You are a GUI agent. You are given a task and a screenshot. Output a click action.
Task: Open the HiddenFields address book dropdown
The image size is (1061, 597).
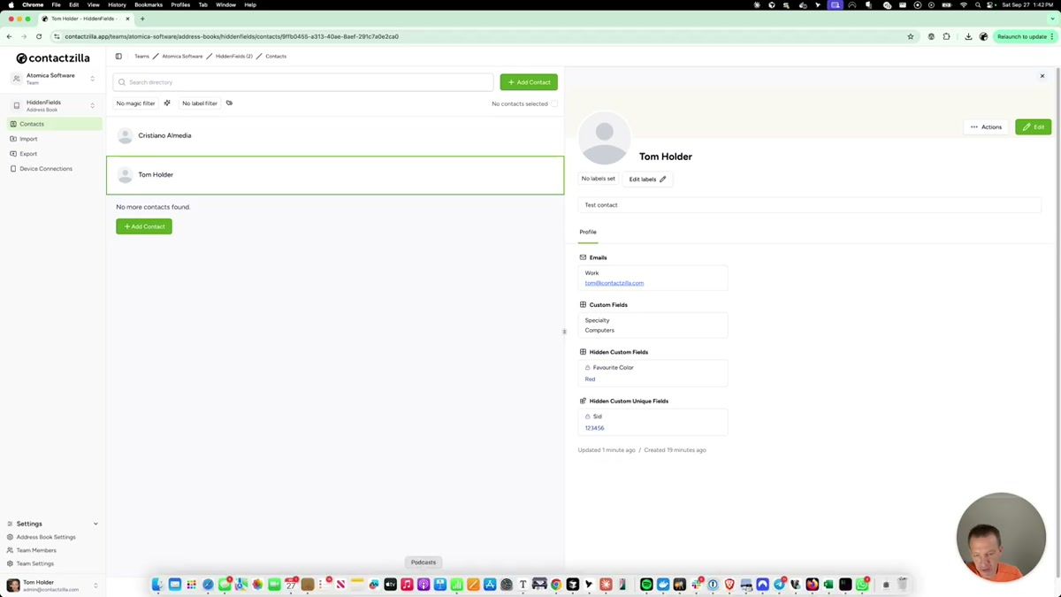(x=92, y=105)
